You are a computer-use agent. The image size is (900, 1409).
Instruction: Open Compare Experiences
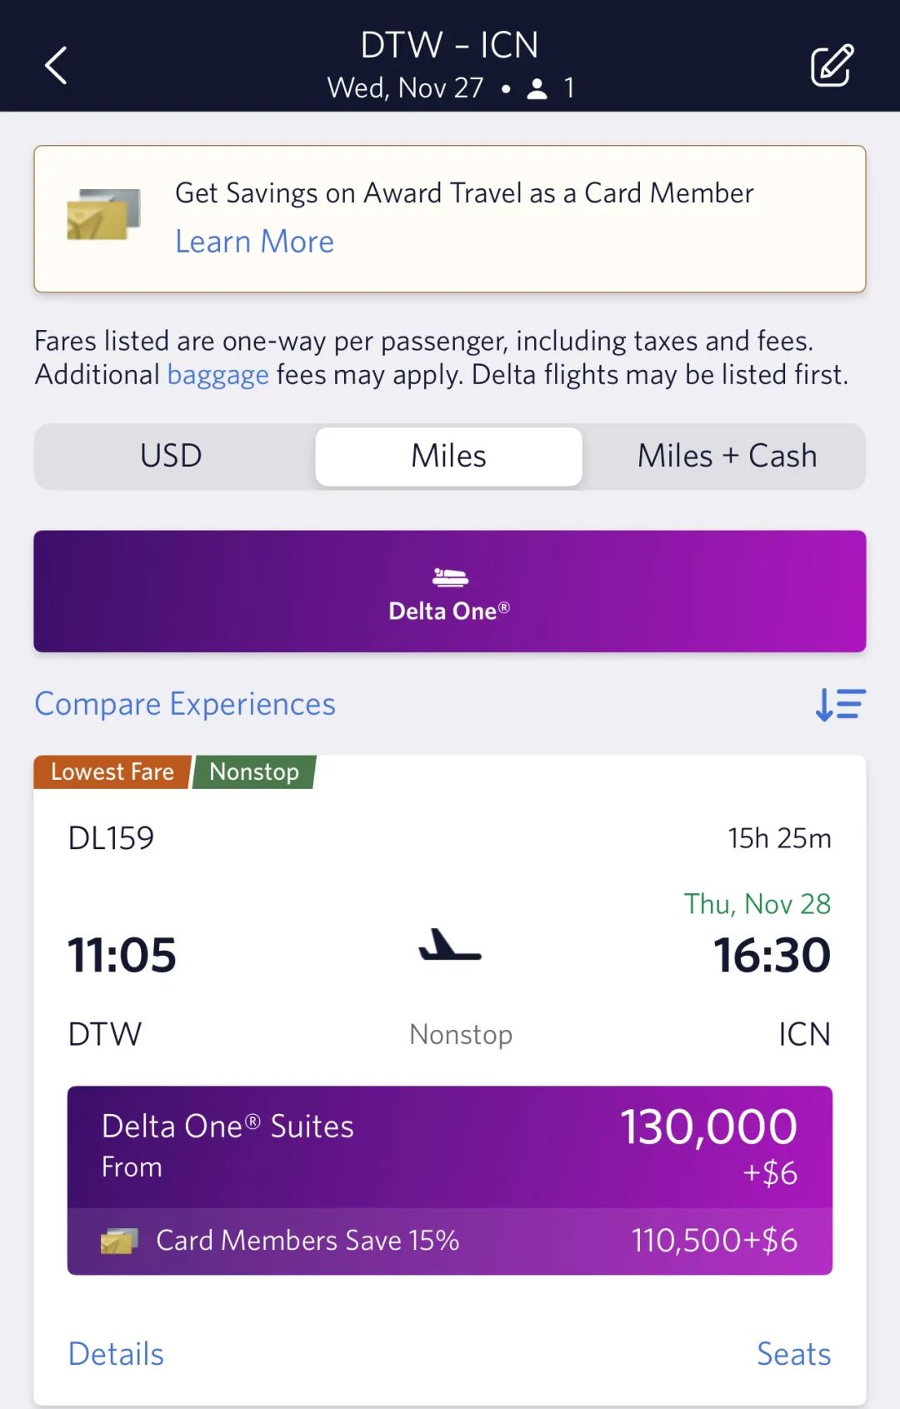click(185, 704)
